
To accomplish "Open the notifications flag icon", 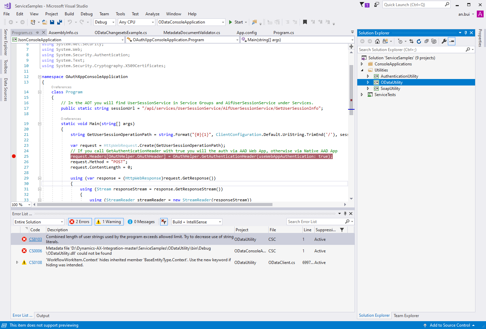I will coord(364,5).
